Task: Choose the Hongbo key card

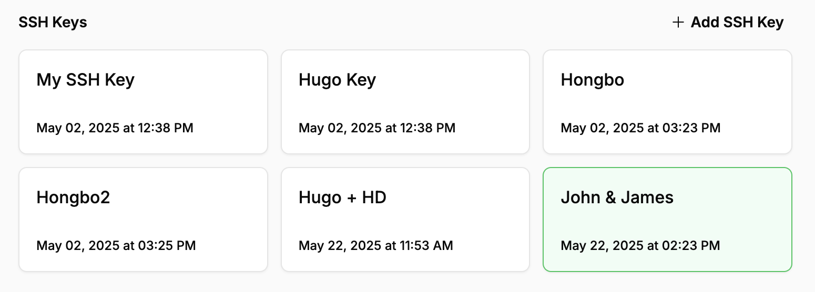Action: point(667,102)
